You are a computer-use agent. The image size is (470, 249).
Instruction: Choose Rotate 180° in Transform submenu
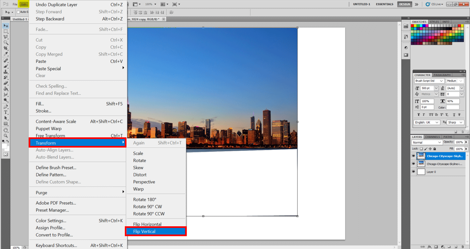coord(156,200)
